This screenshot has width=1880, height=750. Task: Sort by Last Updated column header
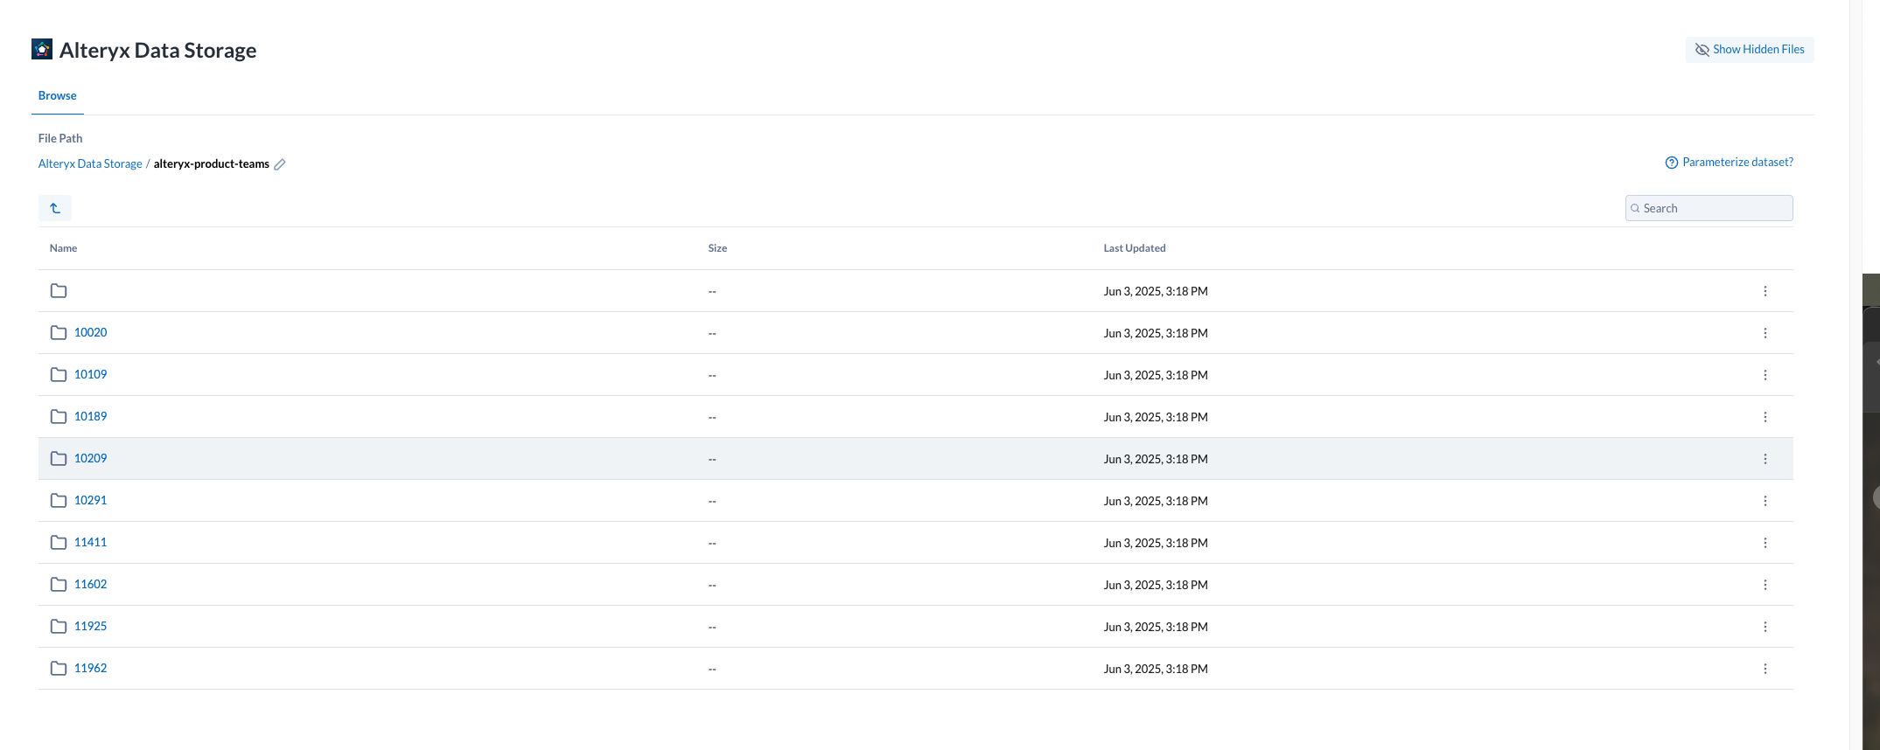point(1134,248)
